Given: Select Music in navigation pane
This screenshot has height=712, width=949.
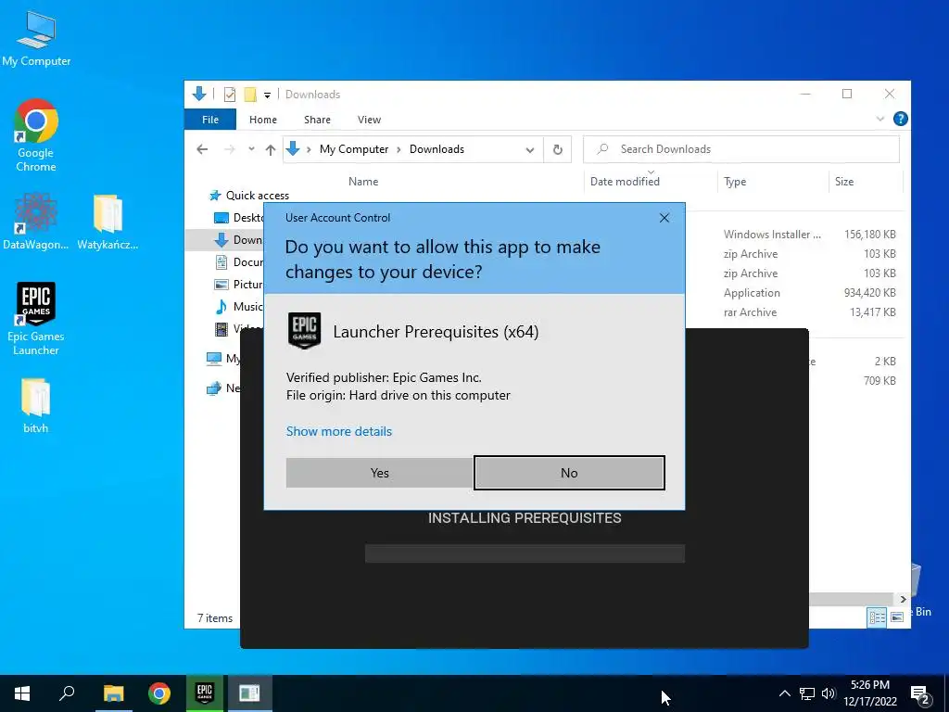Looking at the screenshot, I should coord(239,306).
